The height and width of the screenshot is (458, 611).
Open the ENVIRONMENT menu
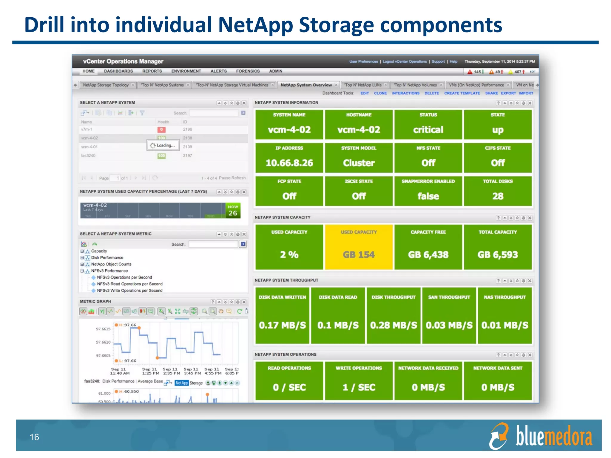click(x=186, y=71)
